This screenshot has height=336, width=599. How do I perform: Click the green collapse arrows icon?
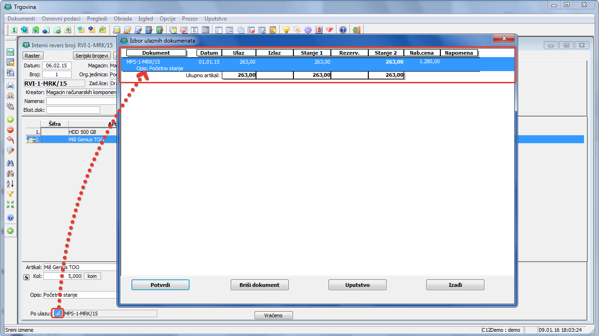tap(10, 205)
